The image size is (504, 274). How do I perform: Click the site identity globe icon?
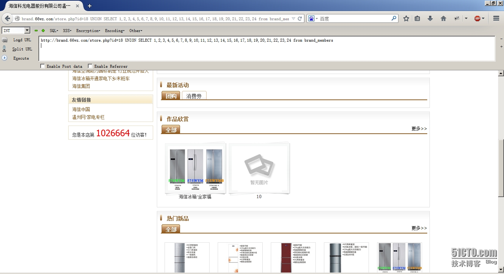click(x=17, y=19)
